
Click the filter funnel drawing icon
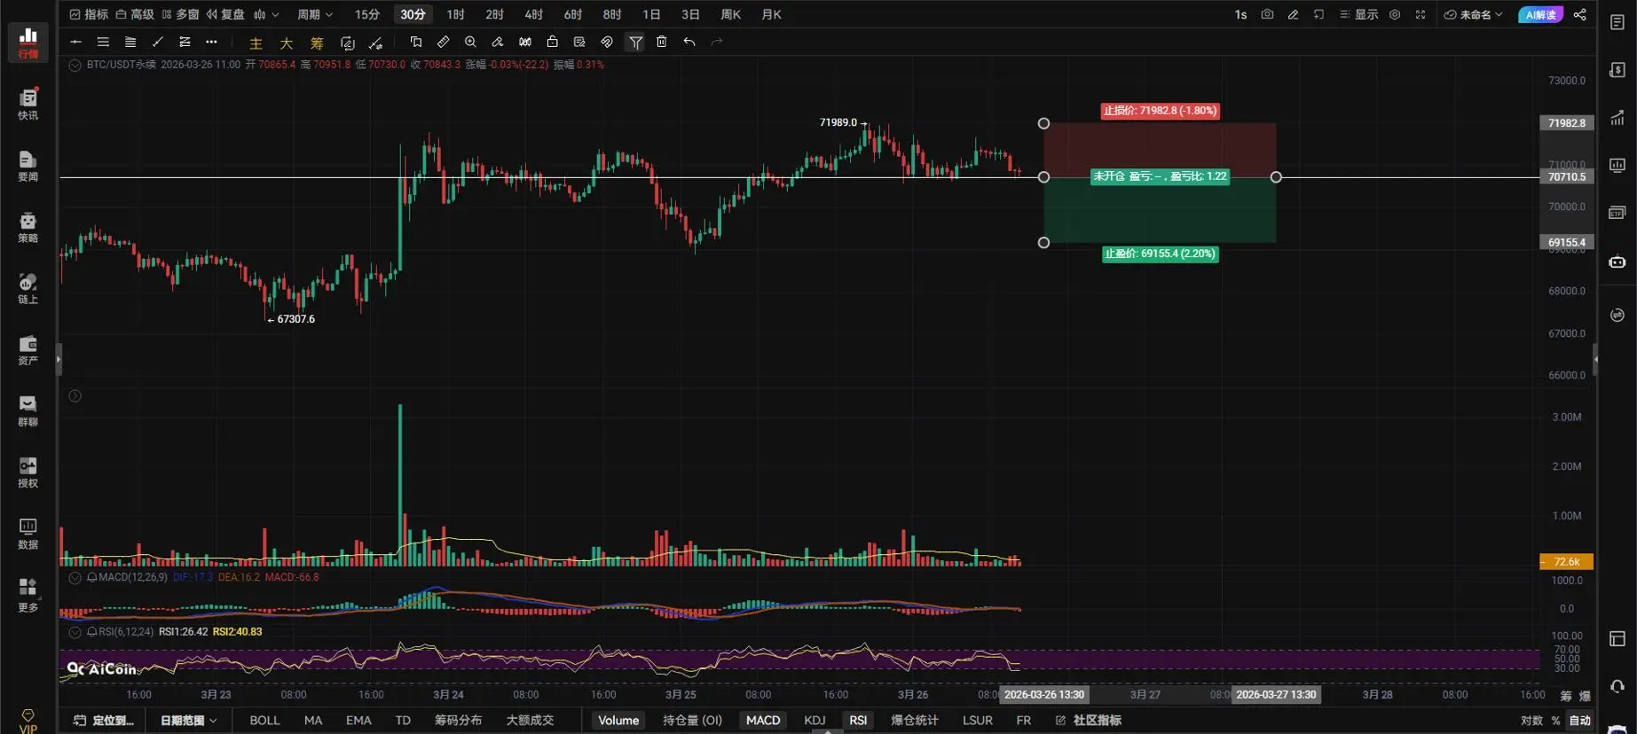click(x=635, y=42)
